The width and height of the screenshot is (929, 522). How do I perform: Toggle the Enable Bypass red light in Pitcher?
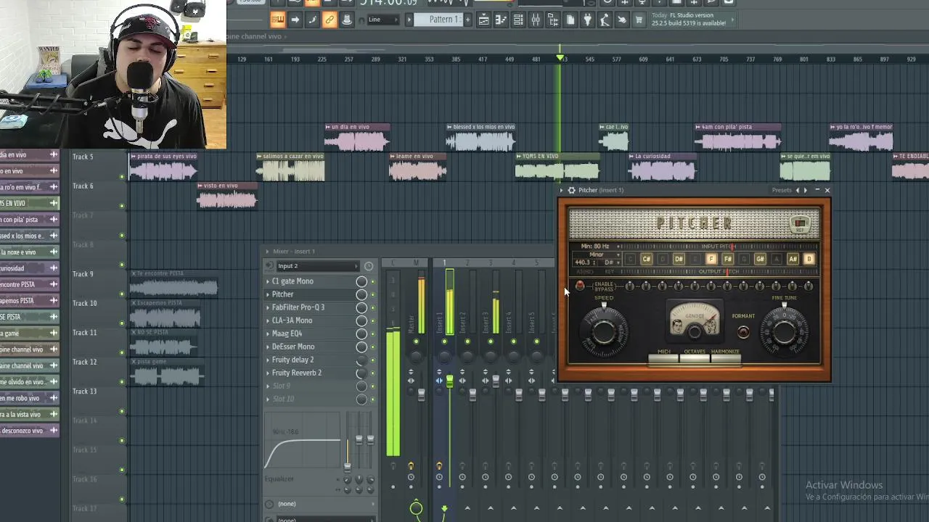(x=579, y=286)
